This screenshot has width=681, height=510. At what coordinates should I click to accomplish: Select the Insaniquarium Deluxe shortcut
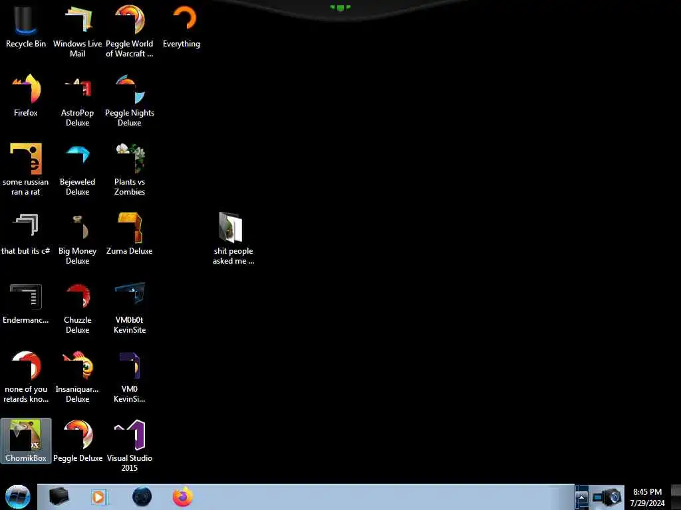pyautogui.click(x=77, y=377)
